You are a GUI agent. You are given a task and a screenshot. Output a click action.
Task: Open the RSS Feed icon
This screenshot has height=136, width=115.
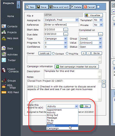(4, 92)
